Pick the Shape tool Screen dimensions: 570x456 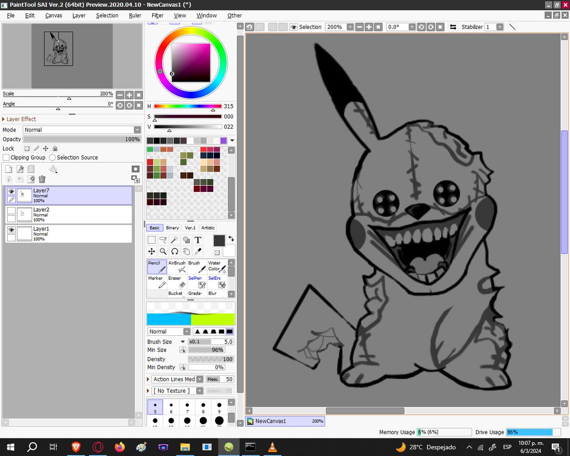(186, 240)
